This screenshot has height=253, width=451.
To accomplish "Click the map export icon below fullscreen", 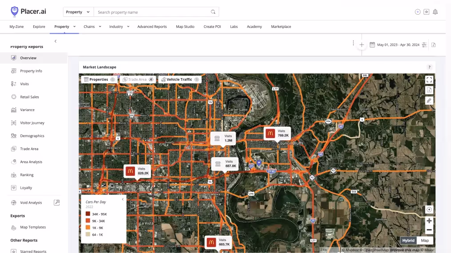I will [x=429, y=90].
